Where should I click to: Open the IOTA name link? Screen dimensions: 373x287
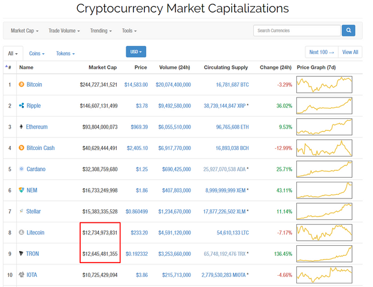32,275
